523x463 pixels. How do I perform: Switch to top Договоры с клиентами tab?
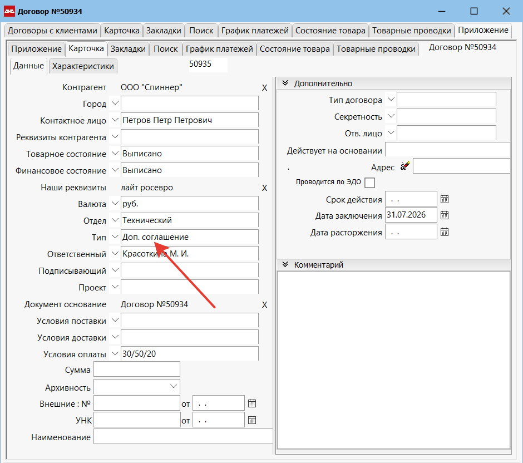52,31
